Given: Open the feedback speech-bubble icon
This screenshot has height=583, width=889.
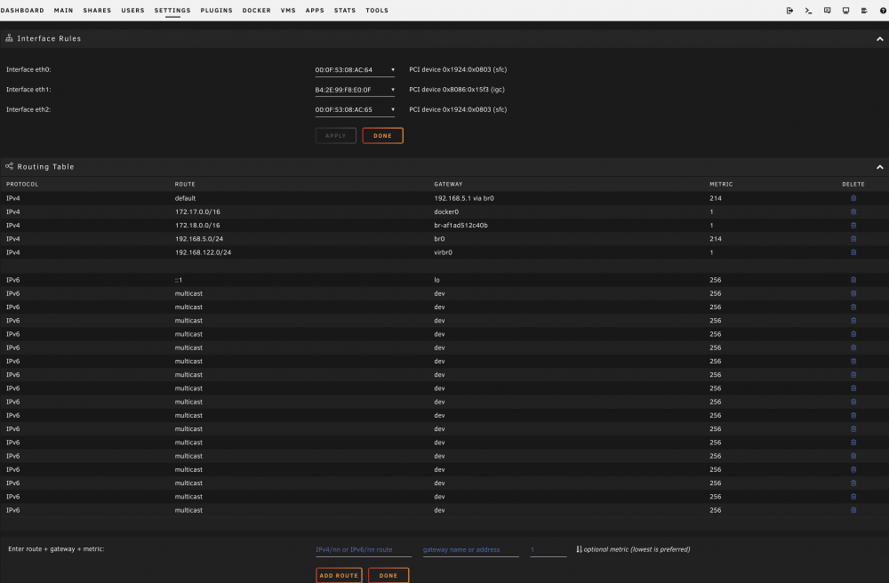Looking at the screenshot, I should coord(827,10).
